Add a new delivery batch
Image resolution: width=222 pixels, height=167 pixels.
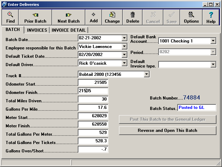(93, 17)
